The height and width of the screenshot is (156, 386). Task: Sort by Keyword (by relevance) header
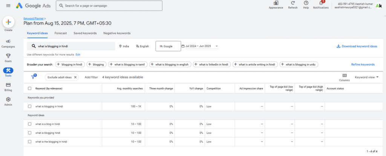(49, 88)
